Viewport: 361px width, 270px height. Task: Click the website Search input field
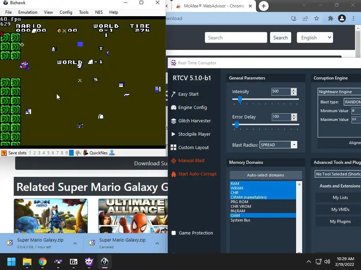coord(236,37)
